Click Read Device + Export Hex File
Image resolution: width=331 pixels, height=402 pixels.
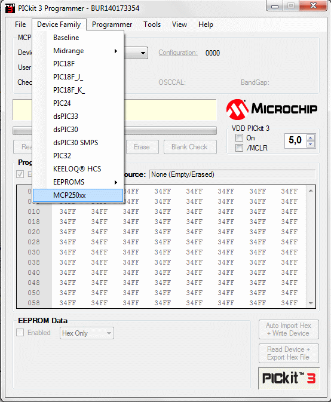[289, 353]
